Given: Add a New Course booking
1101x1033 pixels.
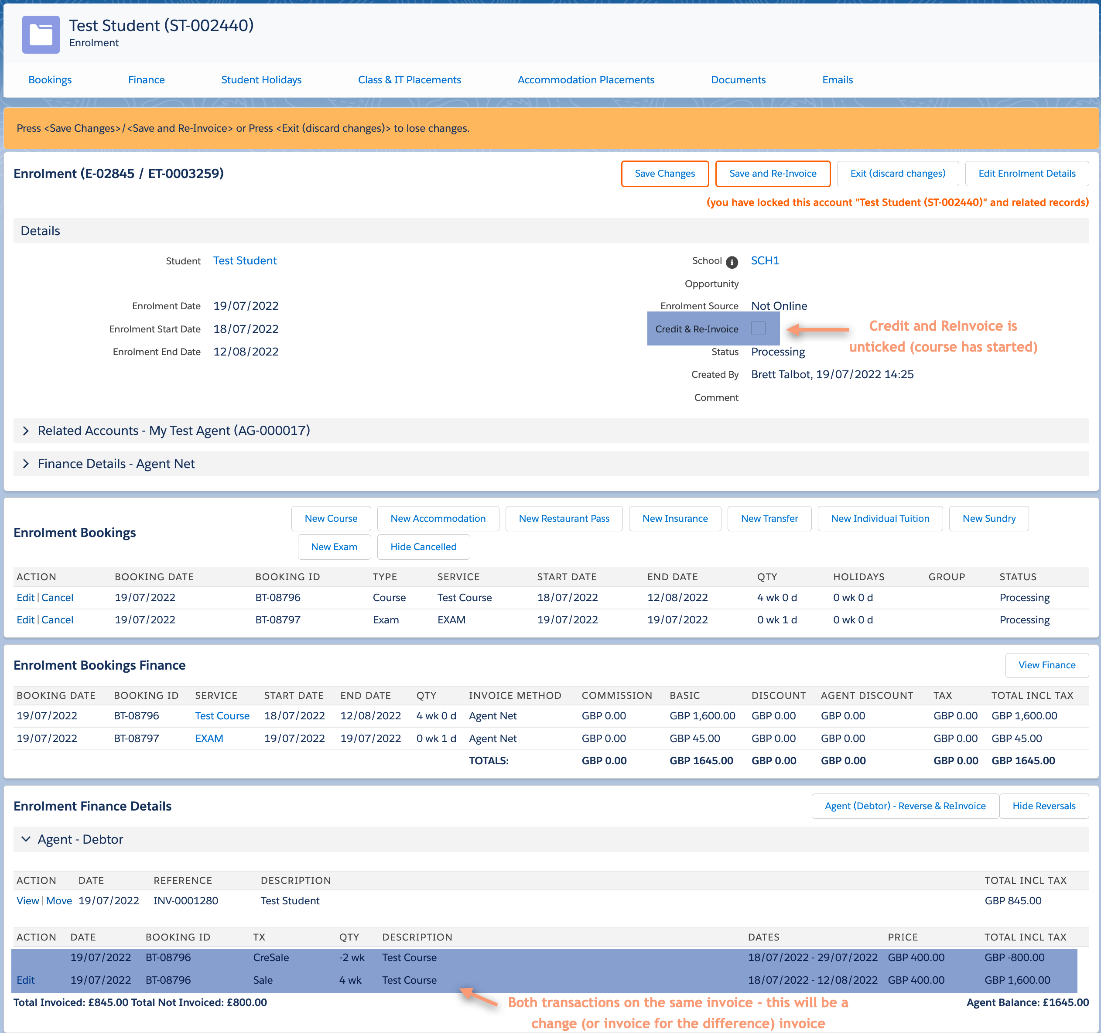Looking at the screenshot, I should pyautogui.click(x=331, y=518).
